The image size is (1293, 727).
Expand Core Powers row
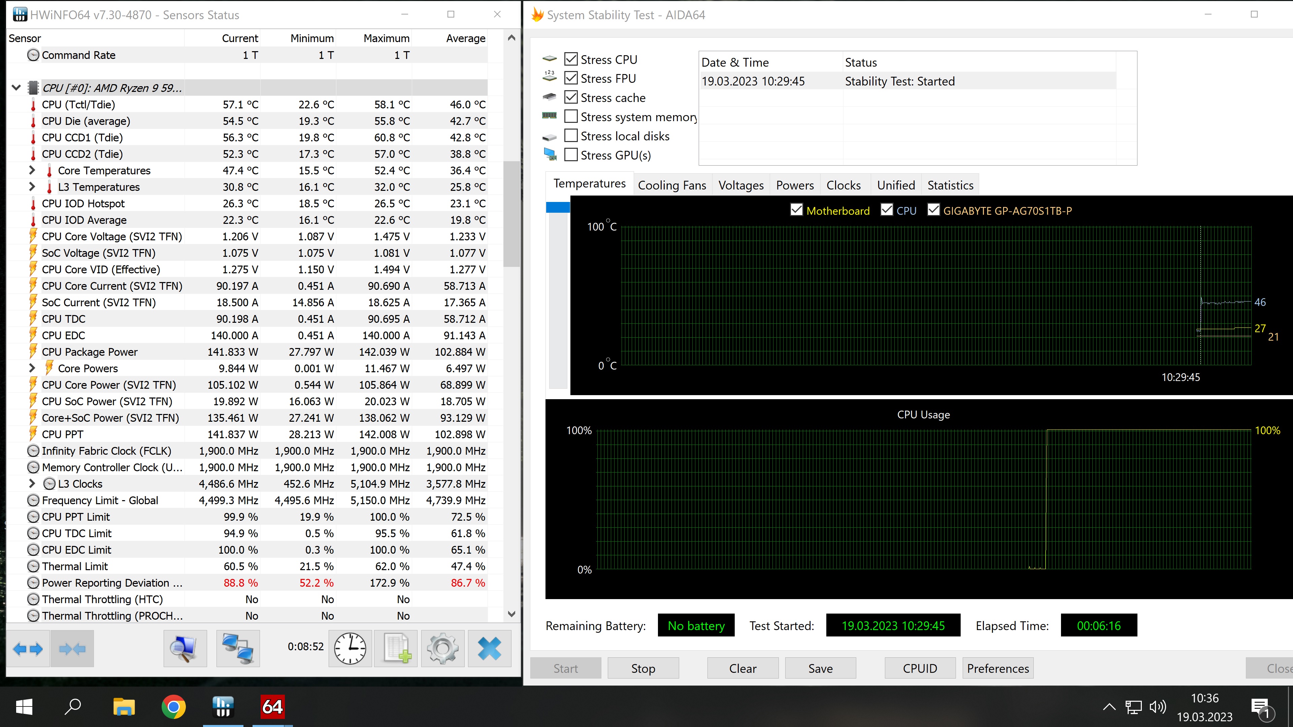point(32,368)
